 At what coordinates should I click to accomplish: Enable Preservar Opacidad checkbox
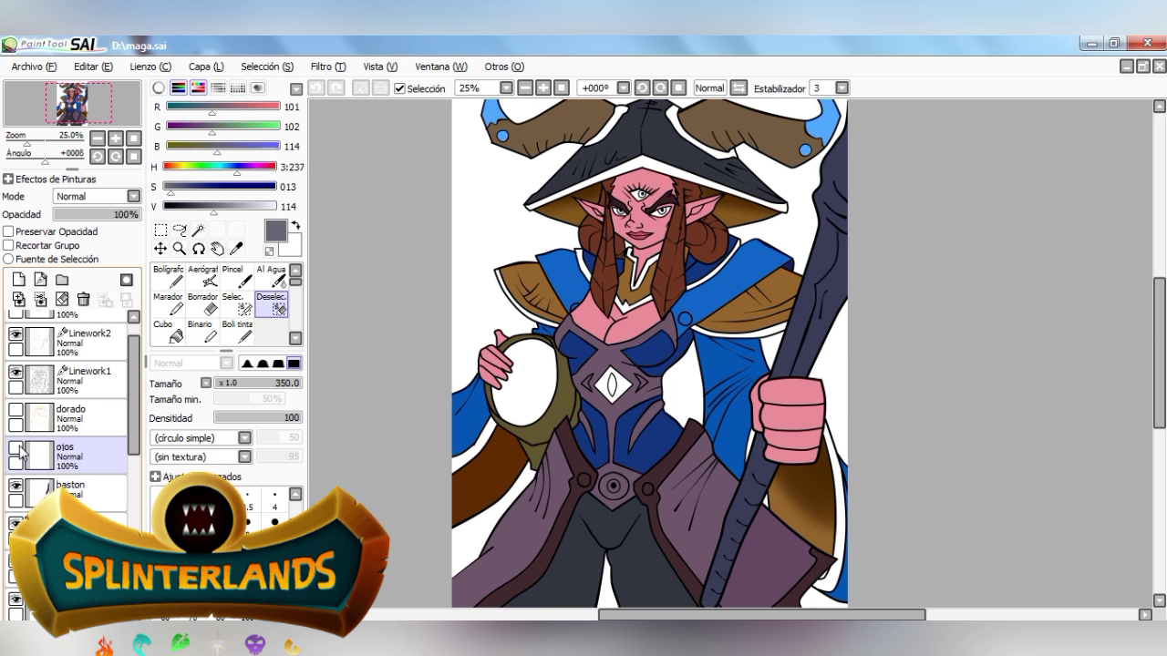(9, 231)
